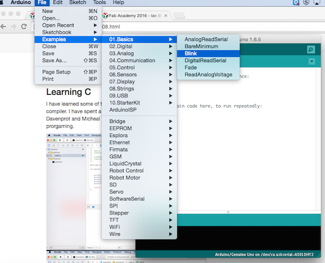Open the SPI library examples
Viewport: 325px width, 263px height.
(139, 206)
